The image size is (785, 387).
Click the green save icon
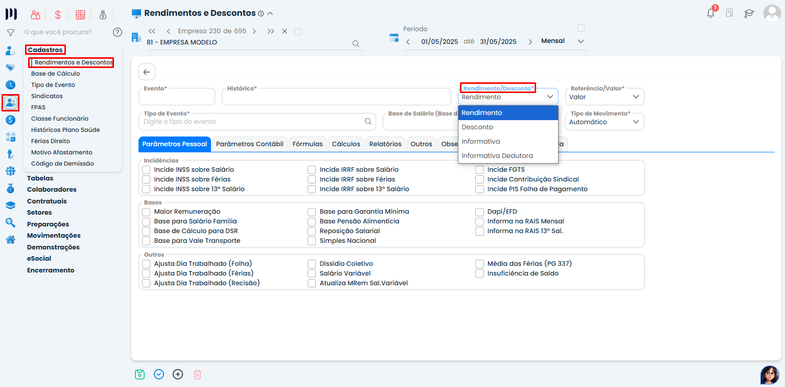point(140,374)
